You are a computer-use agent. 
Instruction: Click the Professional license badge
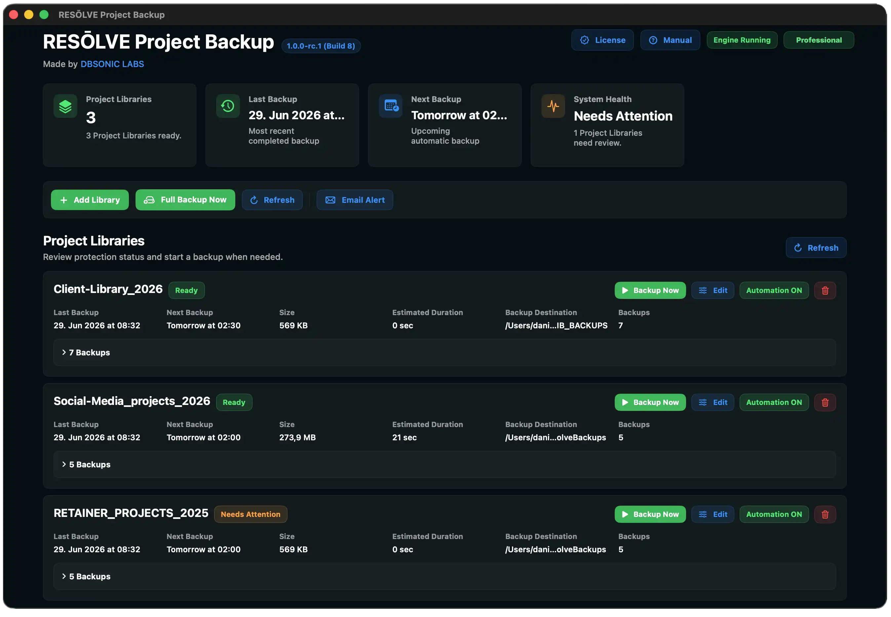[x=818, y=40]
